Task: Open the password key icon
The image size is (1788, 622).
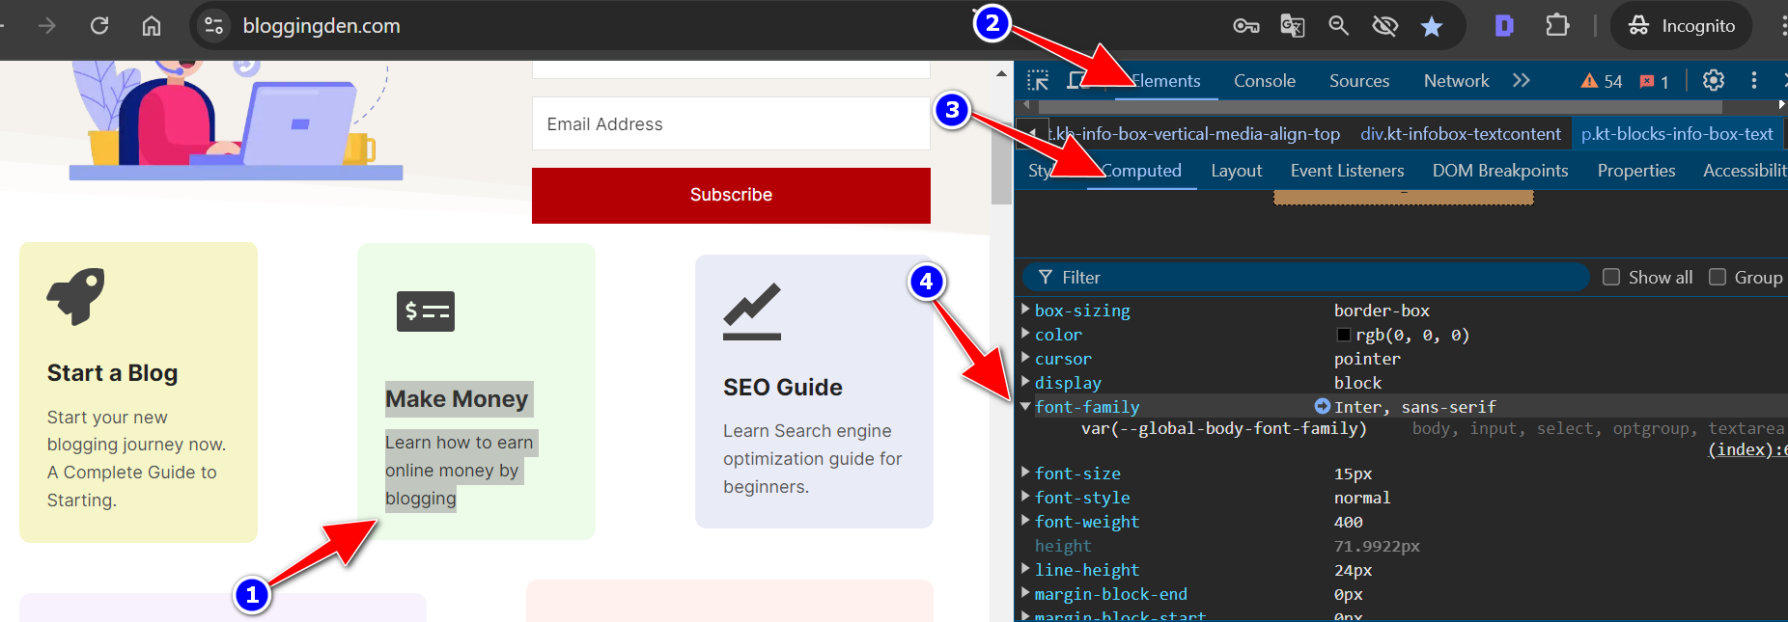Action: click(x=1246, y=26)
